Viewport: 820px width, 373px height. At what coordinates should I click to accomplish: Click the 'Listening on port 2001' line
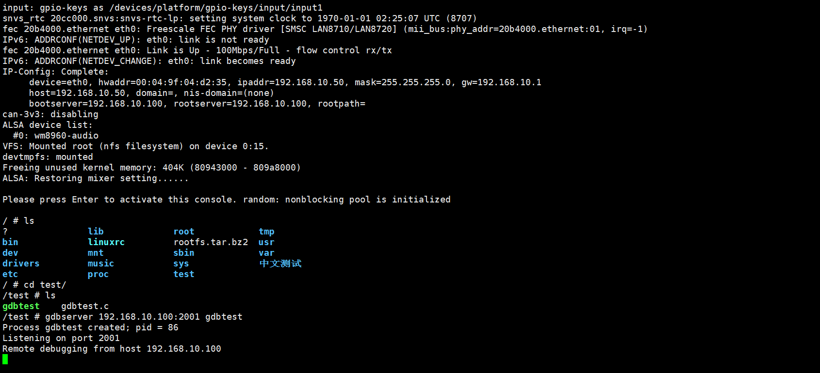coord(61,338)
